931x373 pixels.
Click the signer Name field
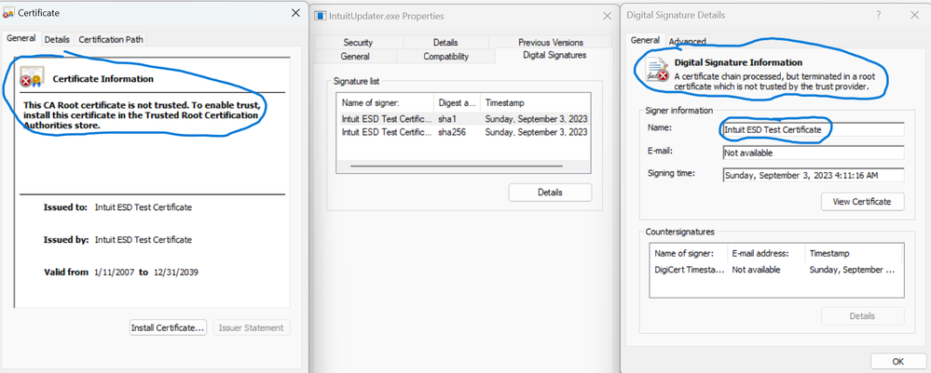(x=813, y=129)
